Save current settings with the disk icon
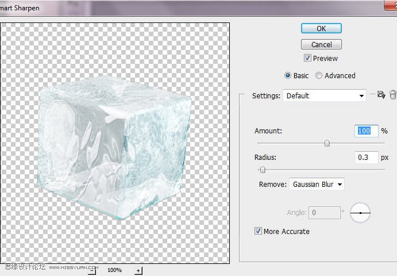 [x=381, y=94]
